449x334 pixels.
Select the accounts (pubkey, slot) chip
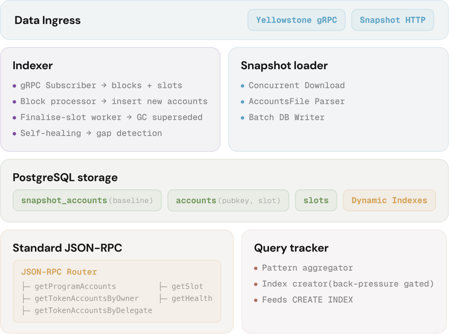tap(228, 200)
